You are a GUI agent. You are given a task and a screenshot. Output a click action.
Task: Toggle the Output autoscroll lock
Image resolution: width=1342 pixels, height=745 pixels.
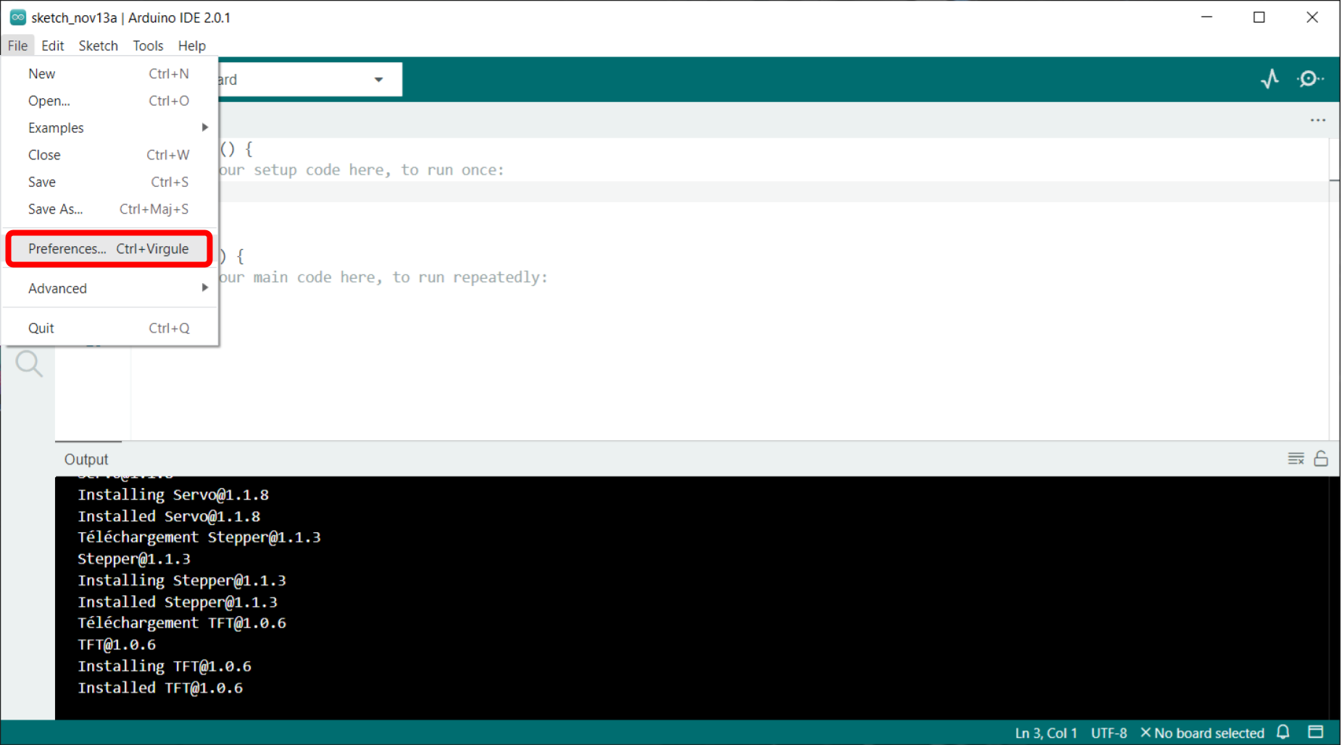point(1322,458)
